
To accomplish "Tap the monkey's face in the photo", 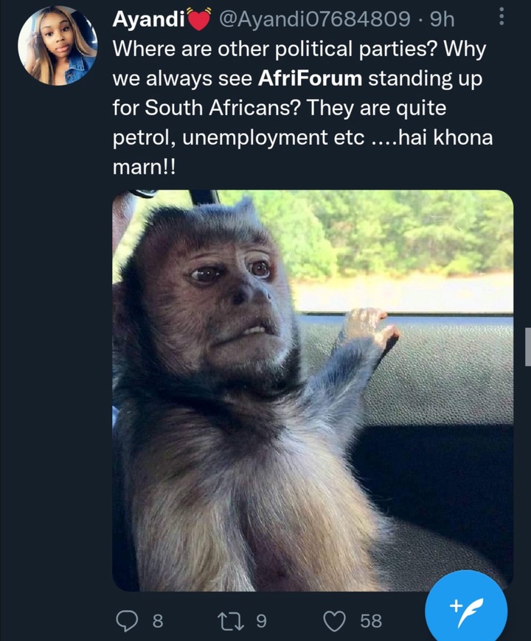I will click(x=230, y=293).
